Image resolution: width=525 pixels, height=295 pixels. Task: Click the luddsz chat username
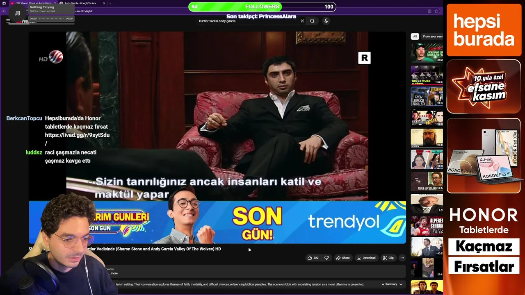(x=34, y=152)
